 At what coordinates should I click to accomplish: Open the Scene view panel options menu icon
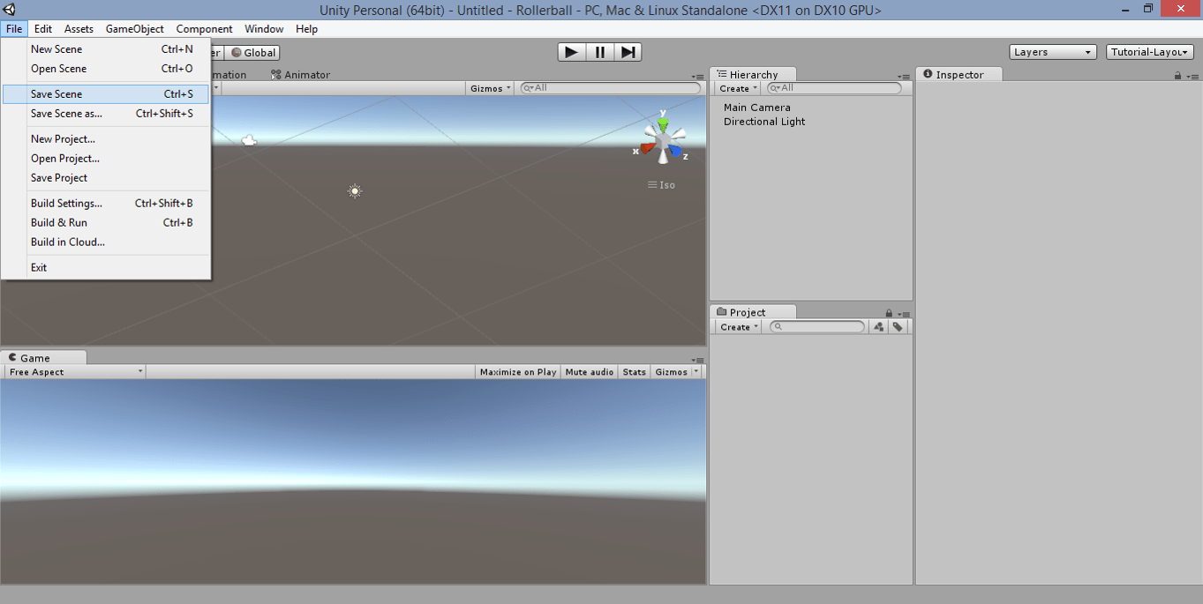click(697, 77)
